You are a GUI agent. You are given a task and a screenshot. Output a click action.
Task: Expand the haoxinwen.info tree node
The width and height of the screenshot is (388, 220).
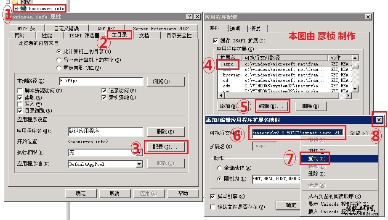(x=16, y=9)
